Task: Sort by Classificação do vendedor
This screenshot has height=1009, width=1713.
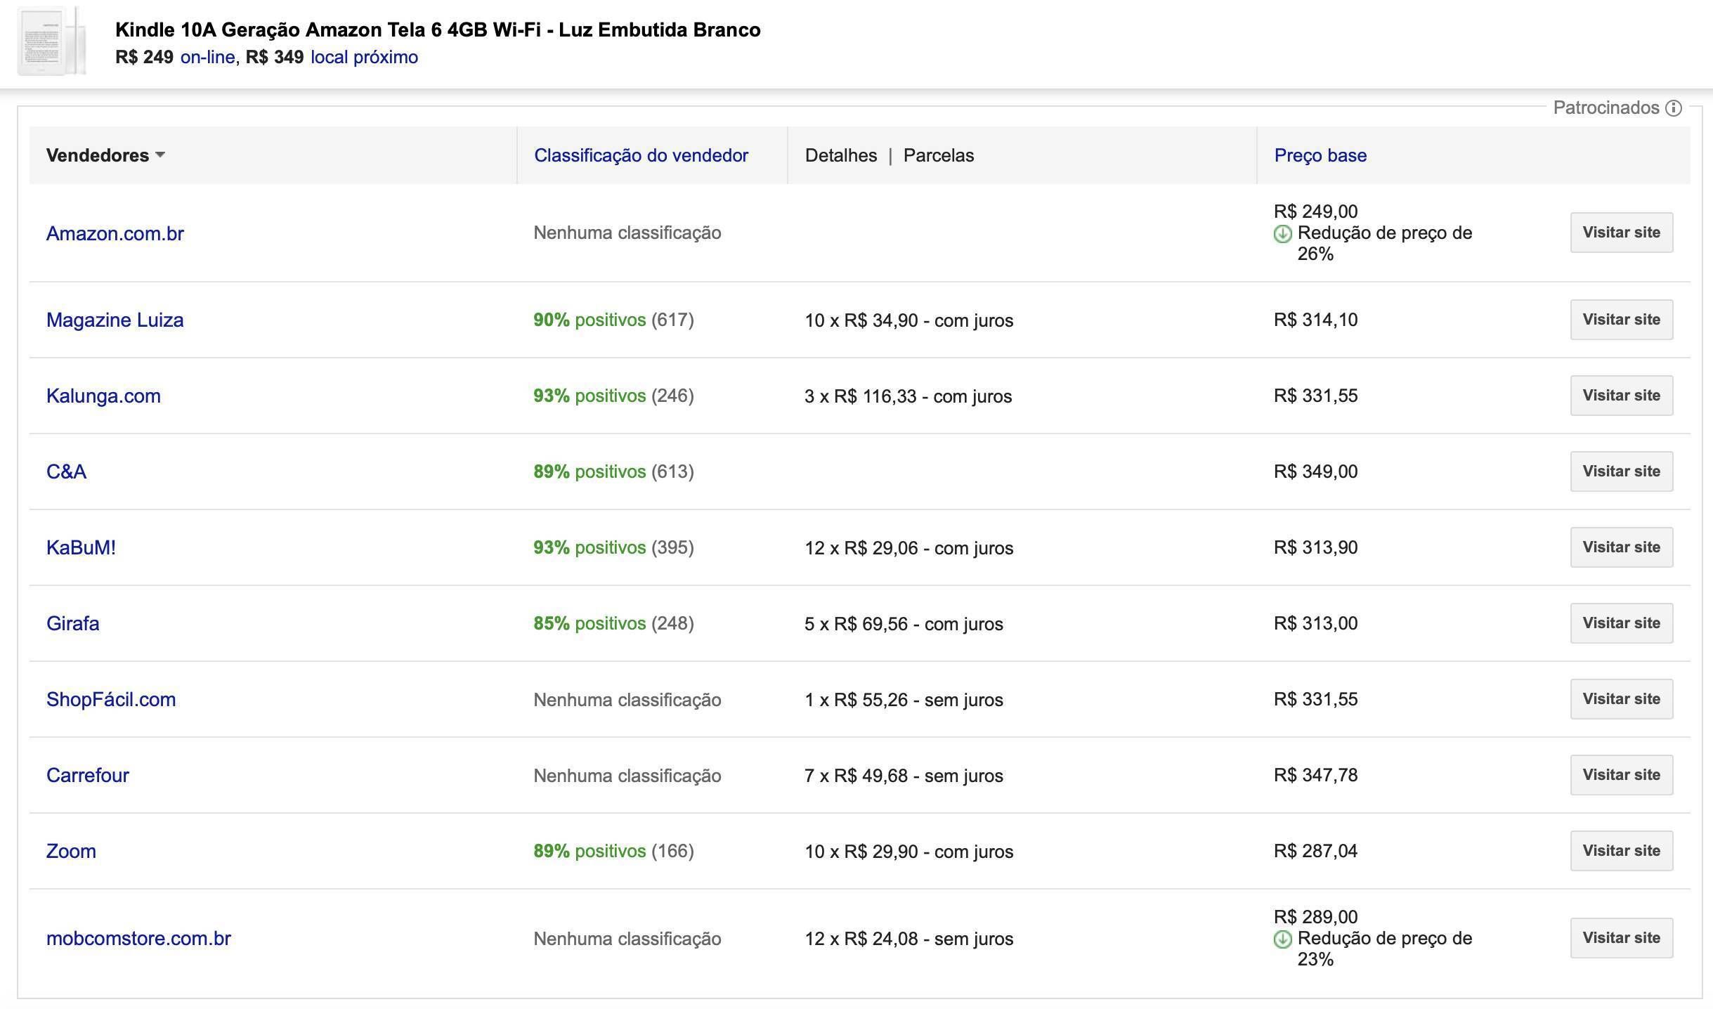Action: coord(641,155)
